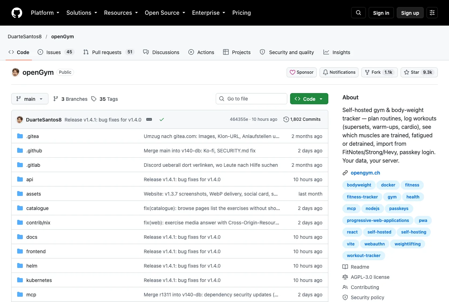Viewport: 449px width, 302px height.
Task: Click the AGPL-3.0 license scale icon
Action: pyautogui.click(x=345, y=277)
